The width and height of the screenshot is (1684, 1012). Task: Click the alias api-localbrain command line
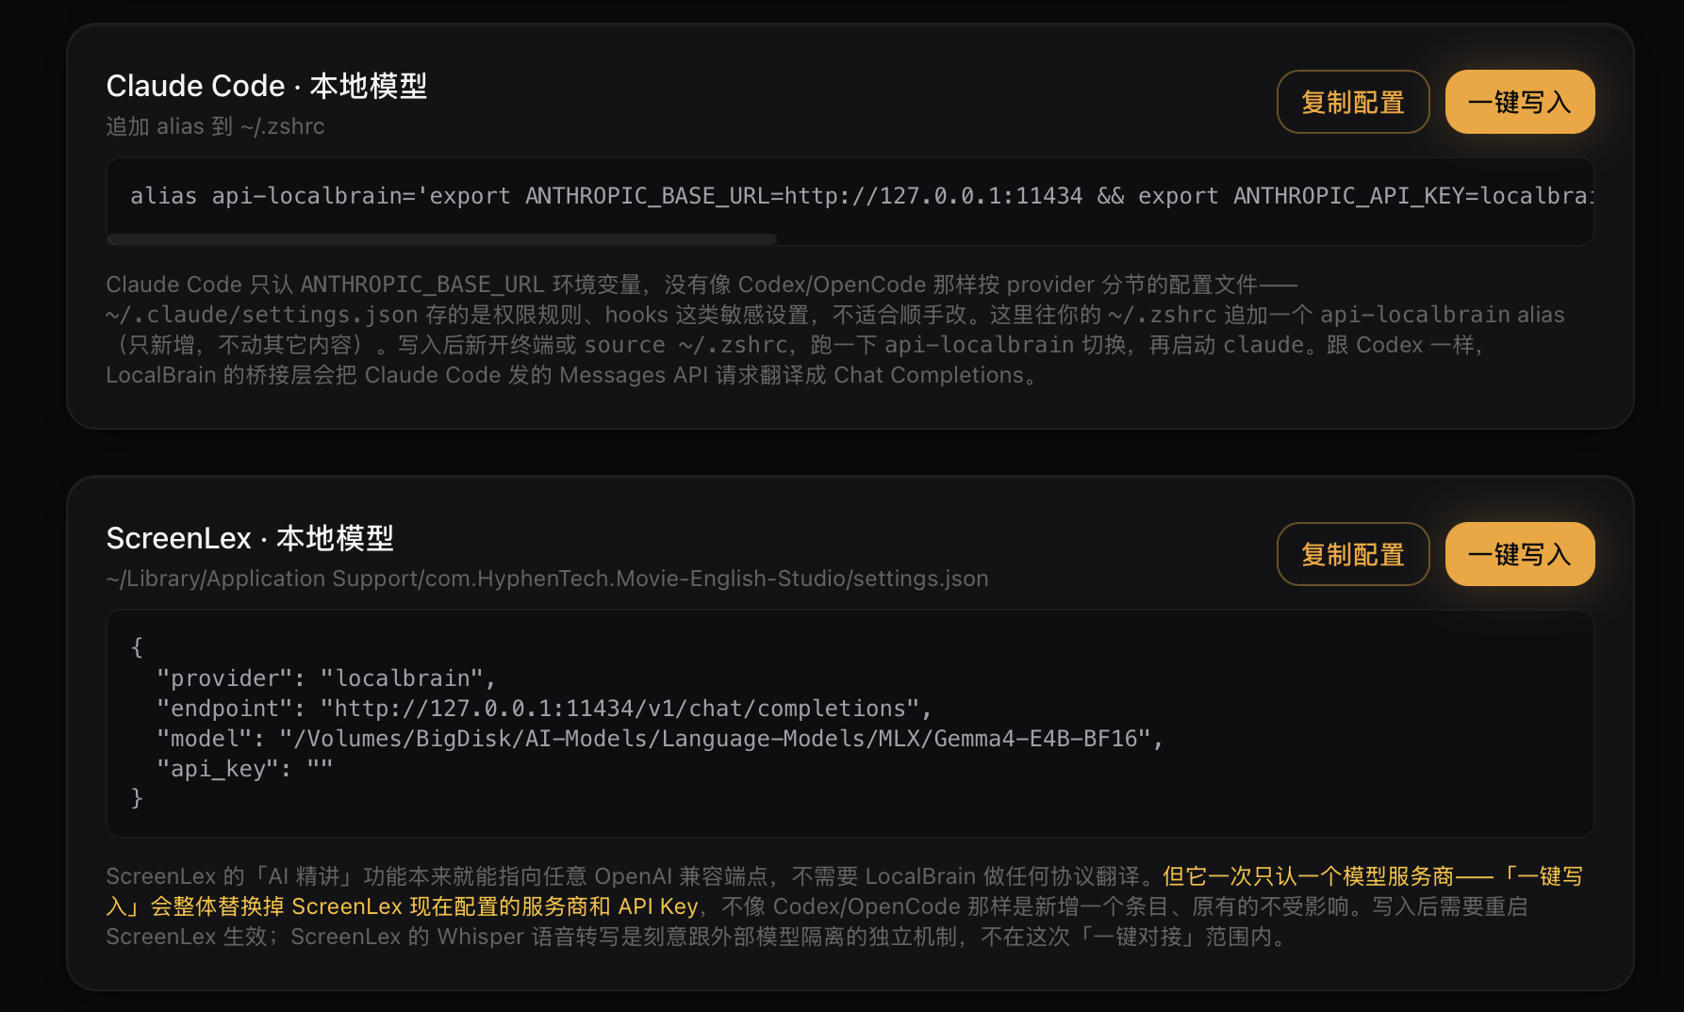tap(862, 196)
